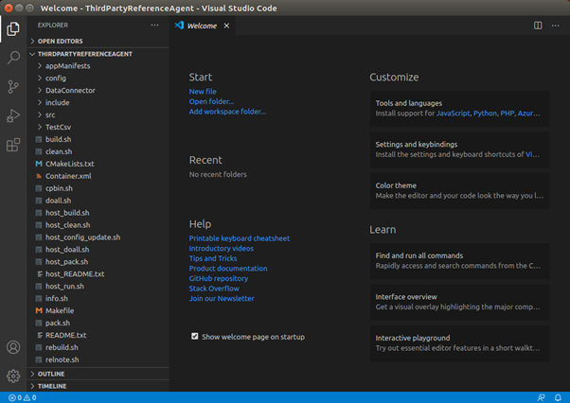Expand the src folder
This screenshot has width=570, height=403.
coord(98,115)
